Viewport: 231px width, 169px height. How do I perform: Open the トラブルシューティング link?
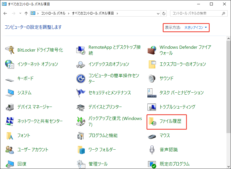(x=178, y=107)
